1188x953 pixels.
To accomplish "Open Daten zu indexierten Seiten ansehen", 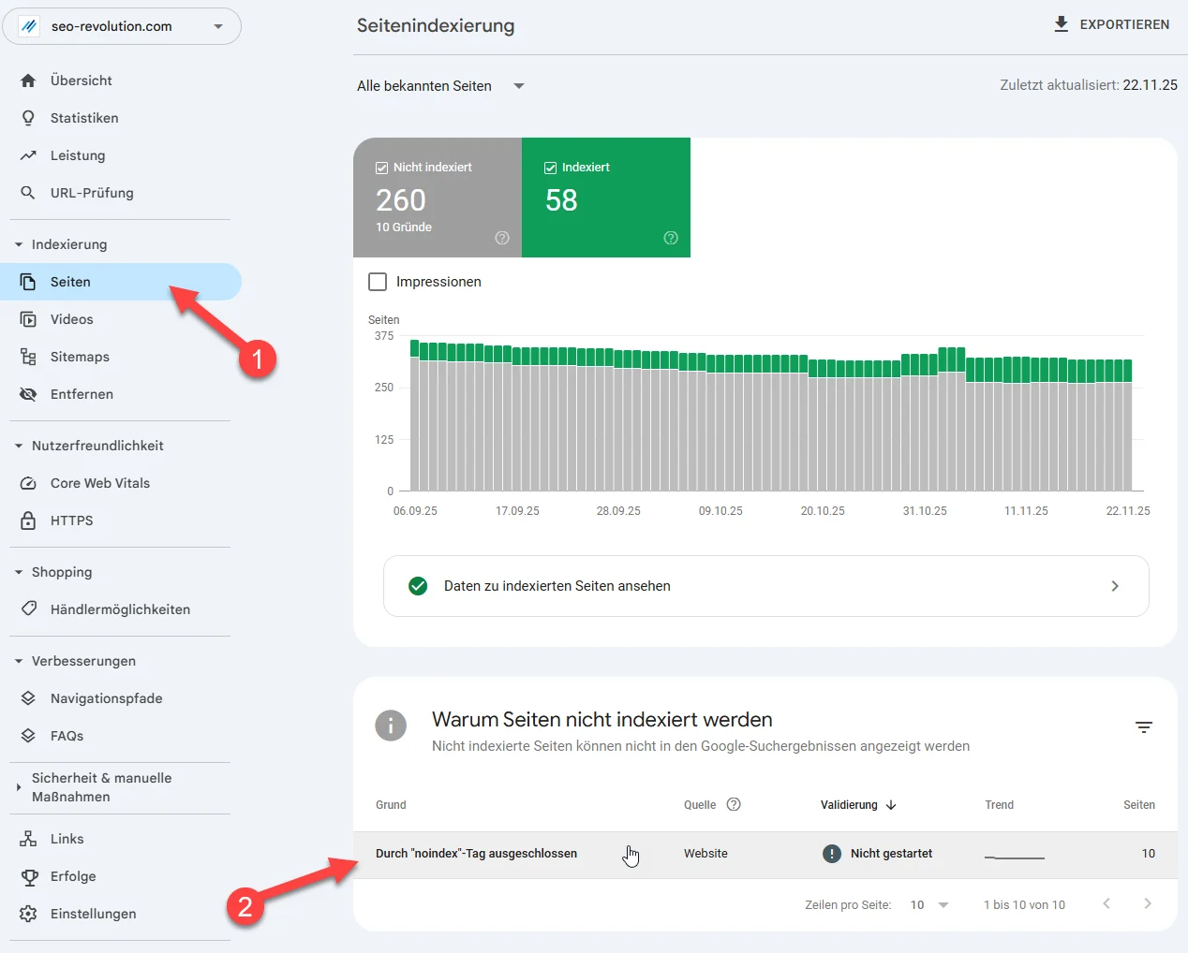I will (766, 586).
